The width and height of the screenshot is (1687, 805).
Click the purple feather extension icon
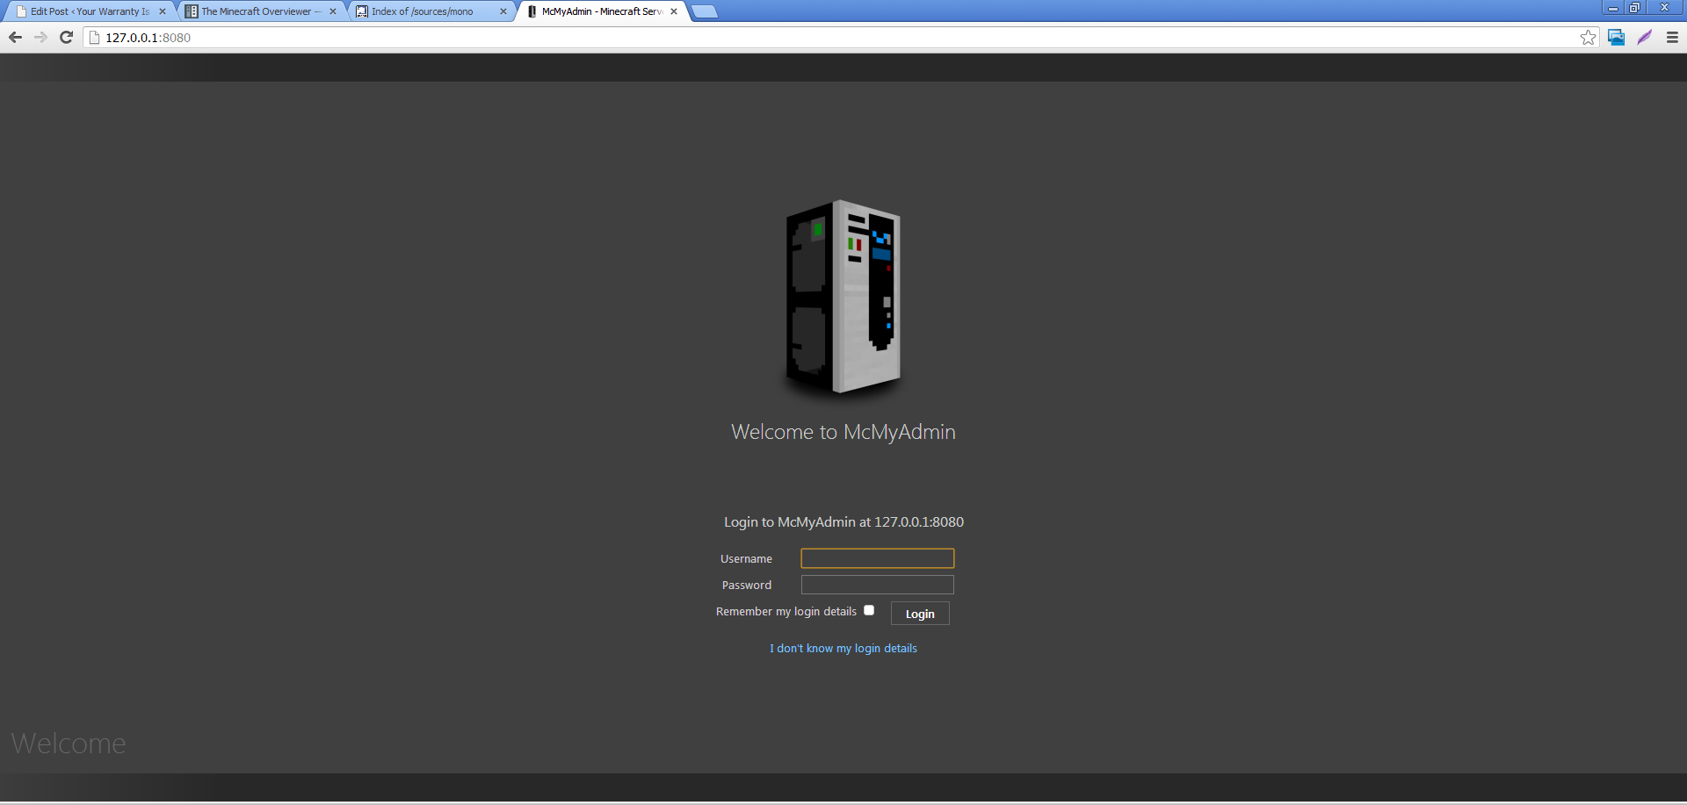pyautogui.click(x=1644, y=37)
